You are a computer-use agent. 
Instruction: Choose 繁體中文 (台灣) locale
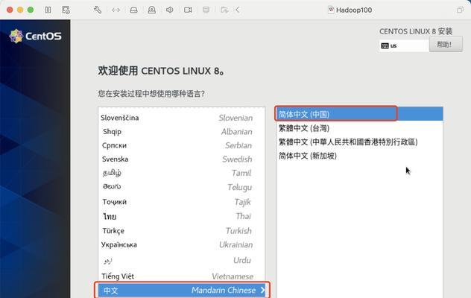pyautogui.click(x=359, y=128)
